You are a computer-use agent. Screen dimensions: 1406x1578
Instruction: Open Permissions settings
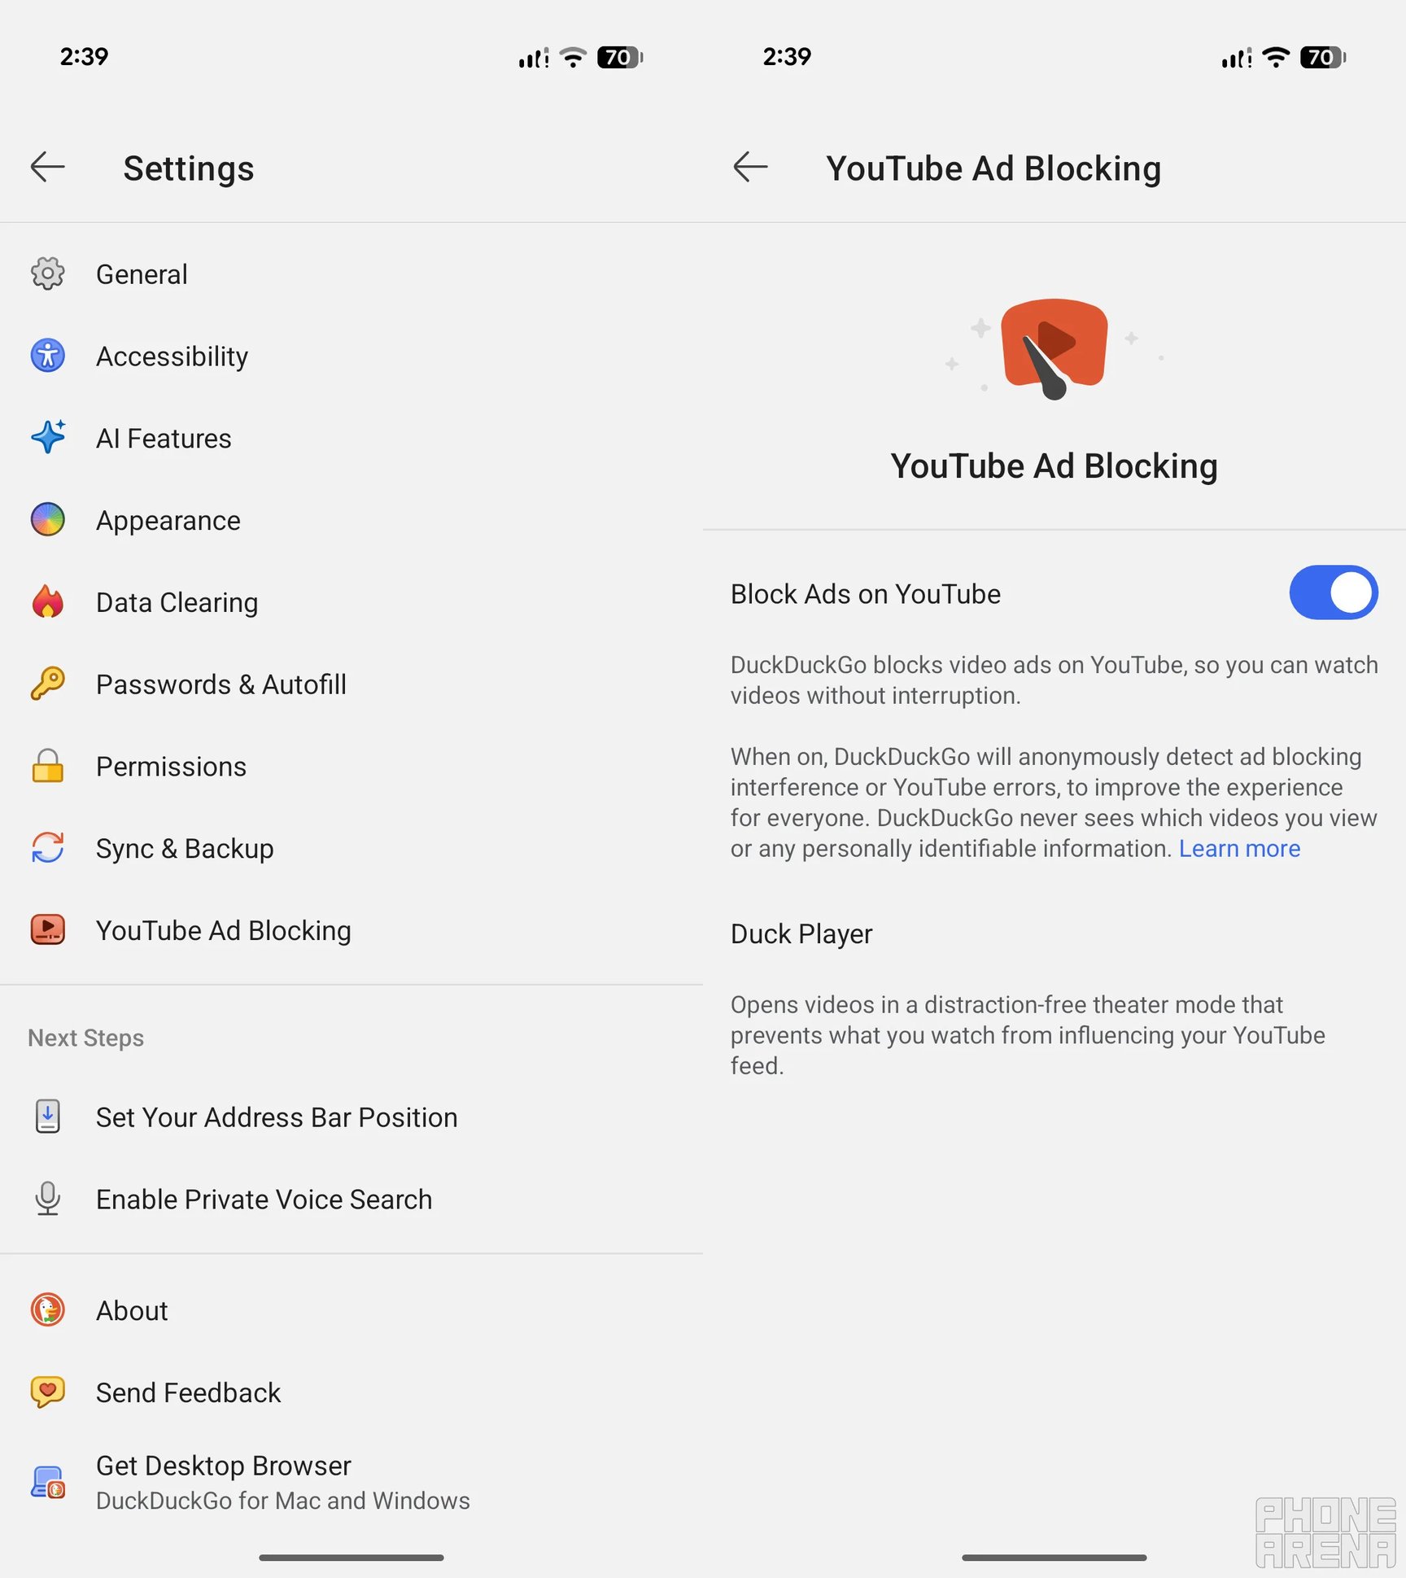[x=351, y=767]
